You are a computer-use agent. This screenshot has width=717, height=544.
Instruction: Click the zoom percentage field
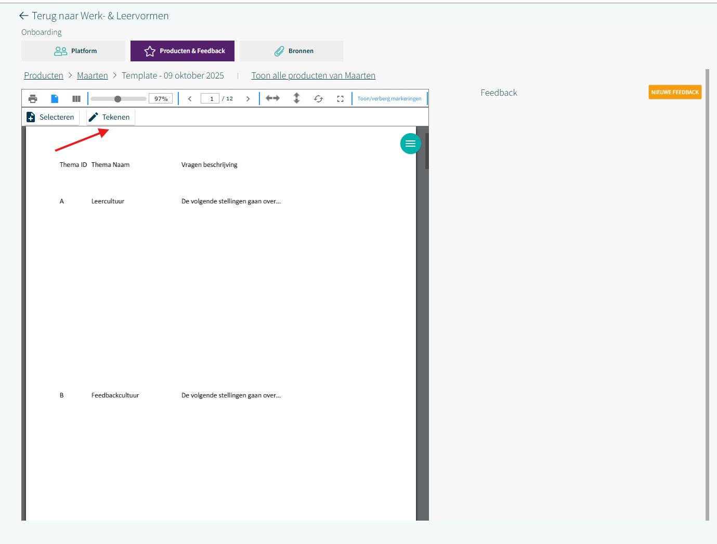click(x=161, y=99)
